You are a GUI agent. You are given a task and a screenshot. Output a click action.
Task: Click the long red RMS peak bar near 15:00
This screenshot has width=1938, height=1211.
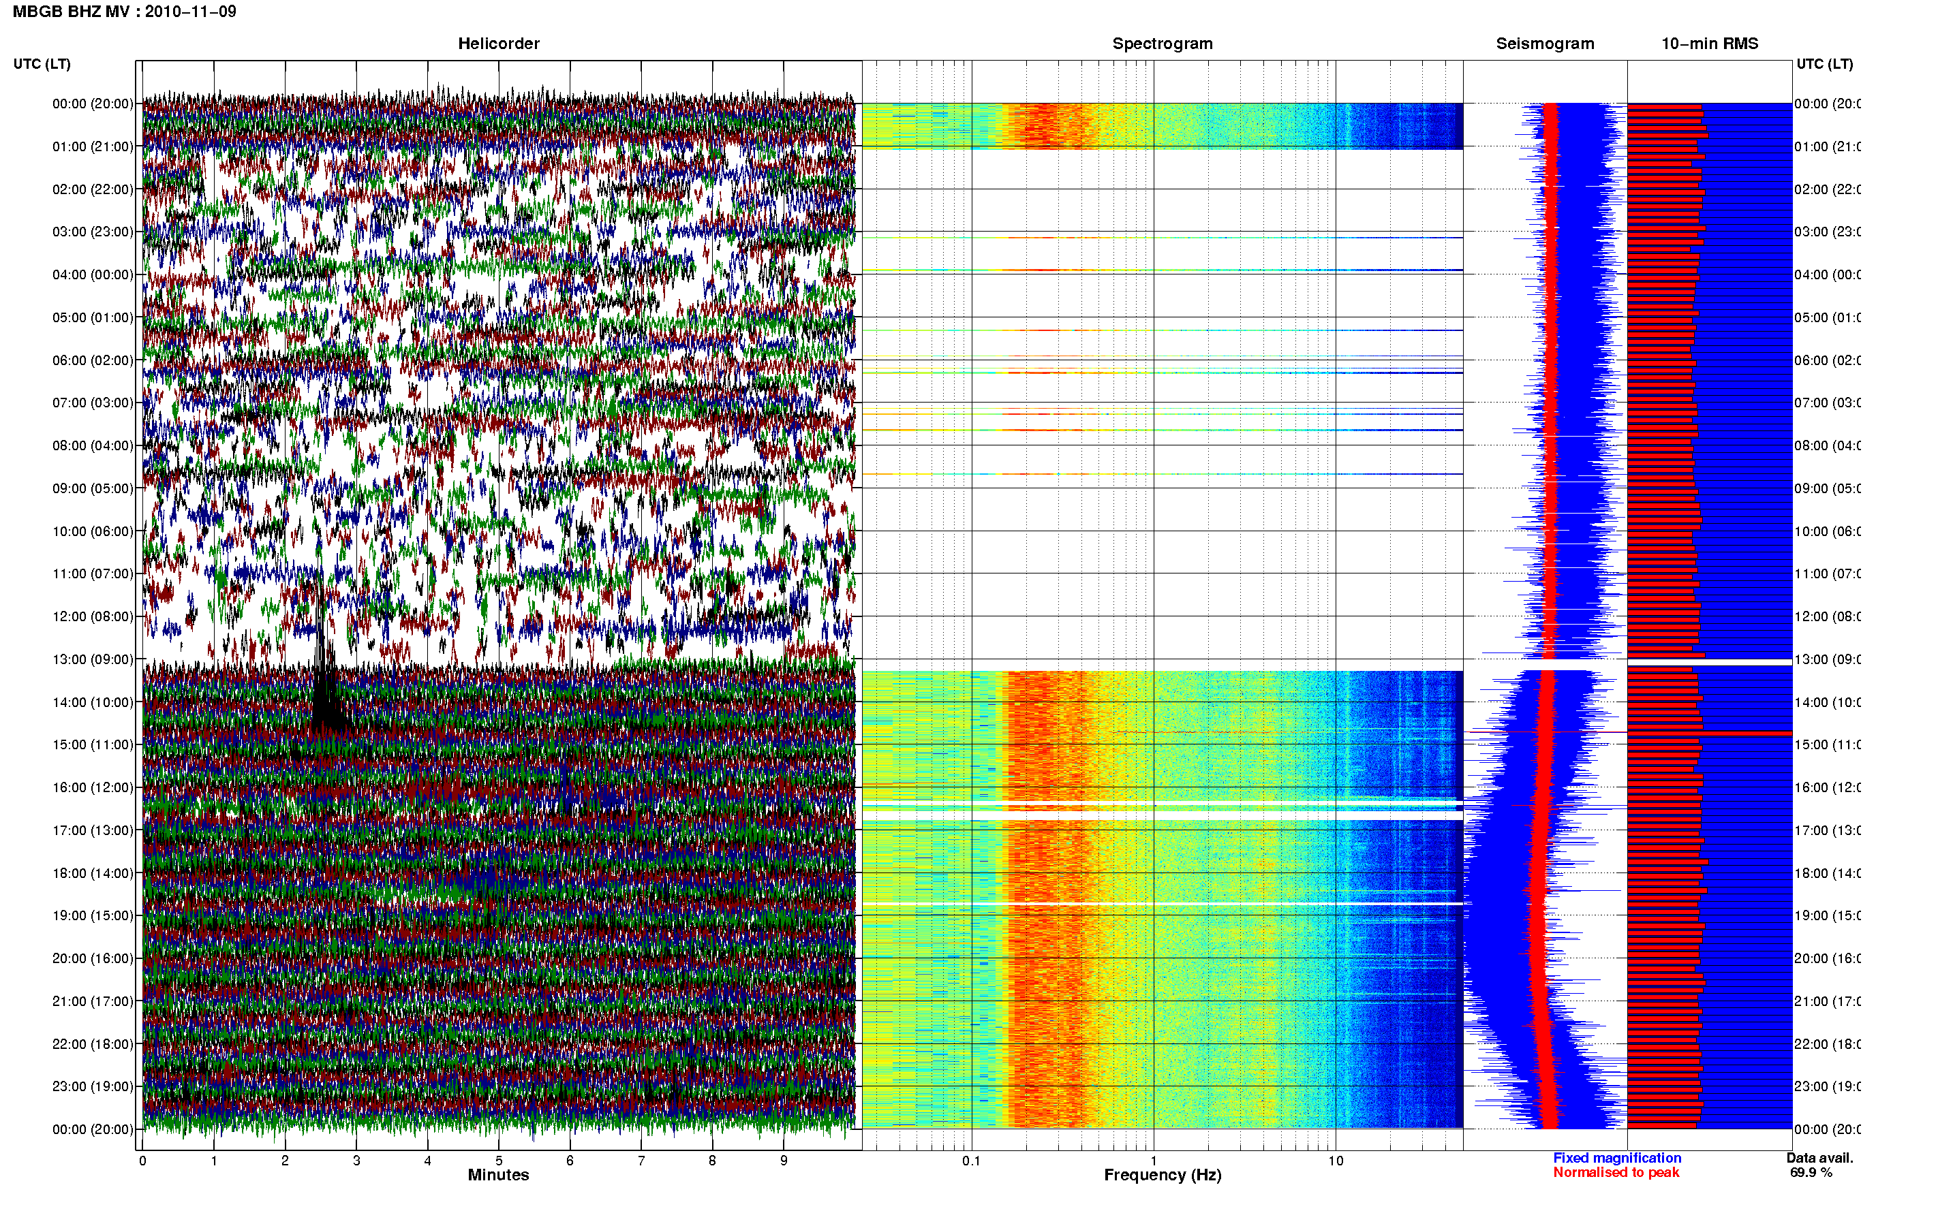click(x=1709, y=733)
